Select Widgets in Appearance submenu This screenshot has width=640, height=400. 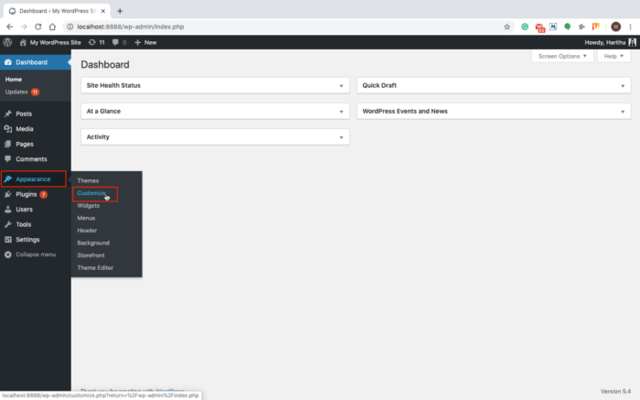88,206
